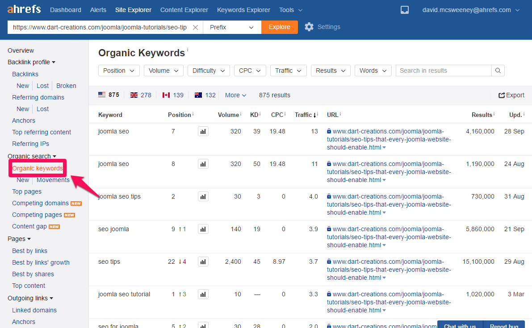This screenshot has height=328, width=532.
Task: Sort table by Position column
Action: coord(179,115)
